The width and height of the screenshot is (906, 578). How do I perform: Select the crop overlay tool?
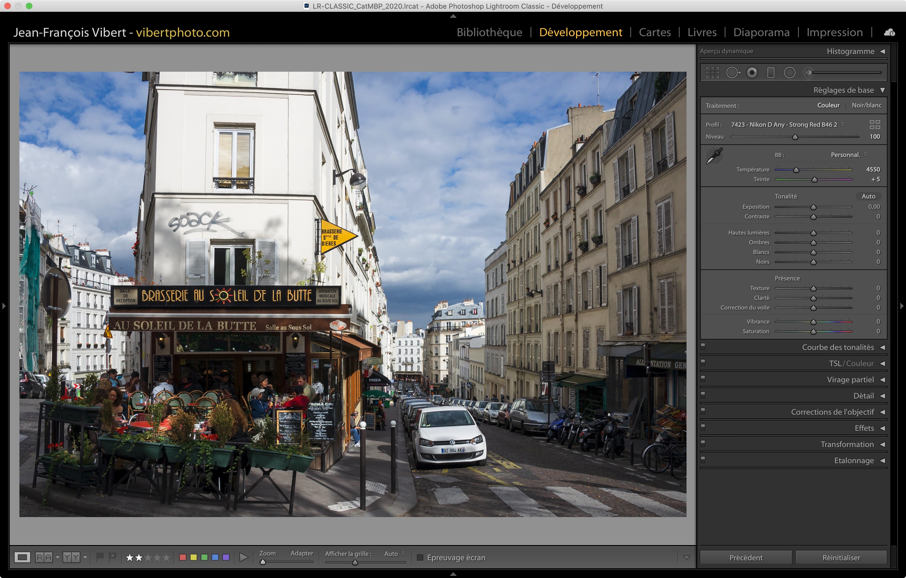pyautogui.click(x=712, y=73)
